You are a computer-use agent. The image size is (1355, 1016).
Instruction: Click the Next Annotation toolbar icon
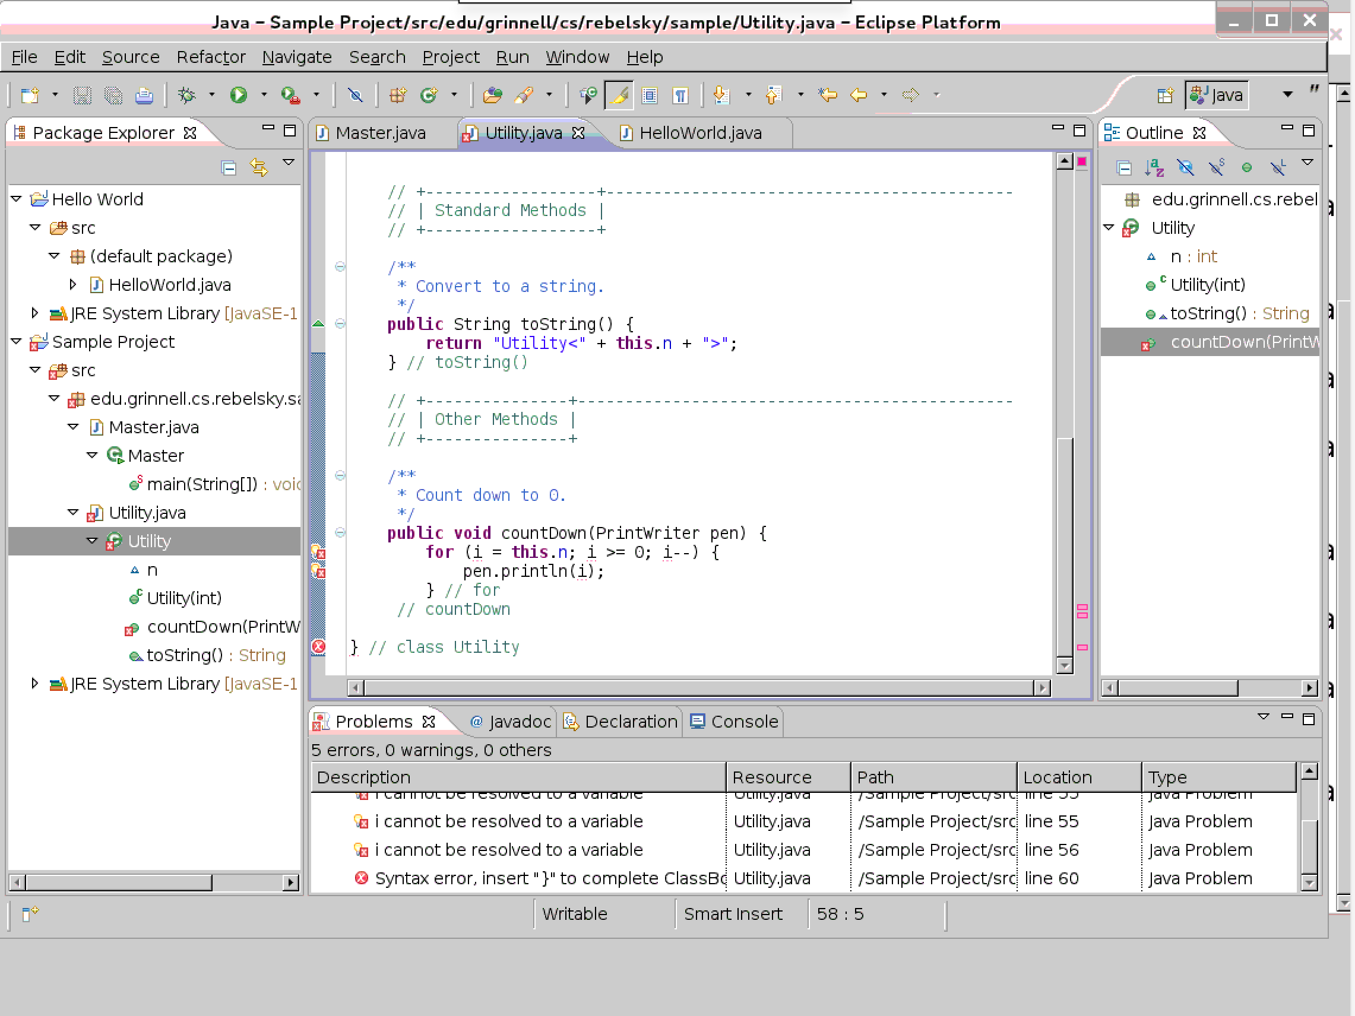721,95
